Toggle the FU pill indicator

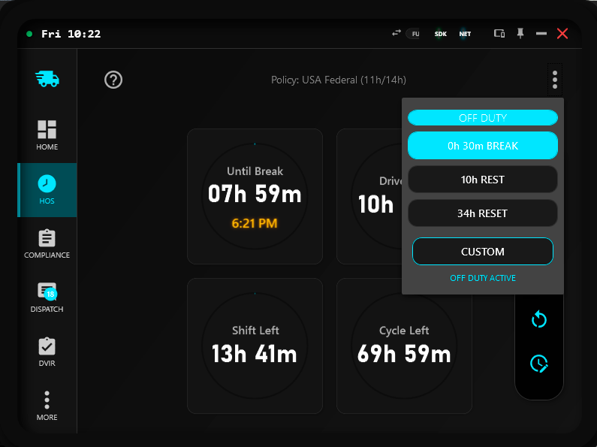click(x=414, y=34)
